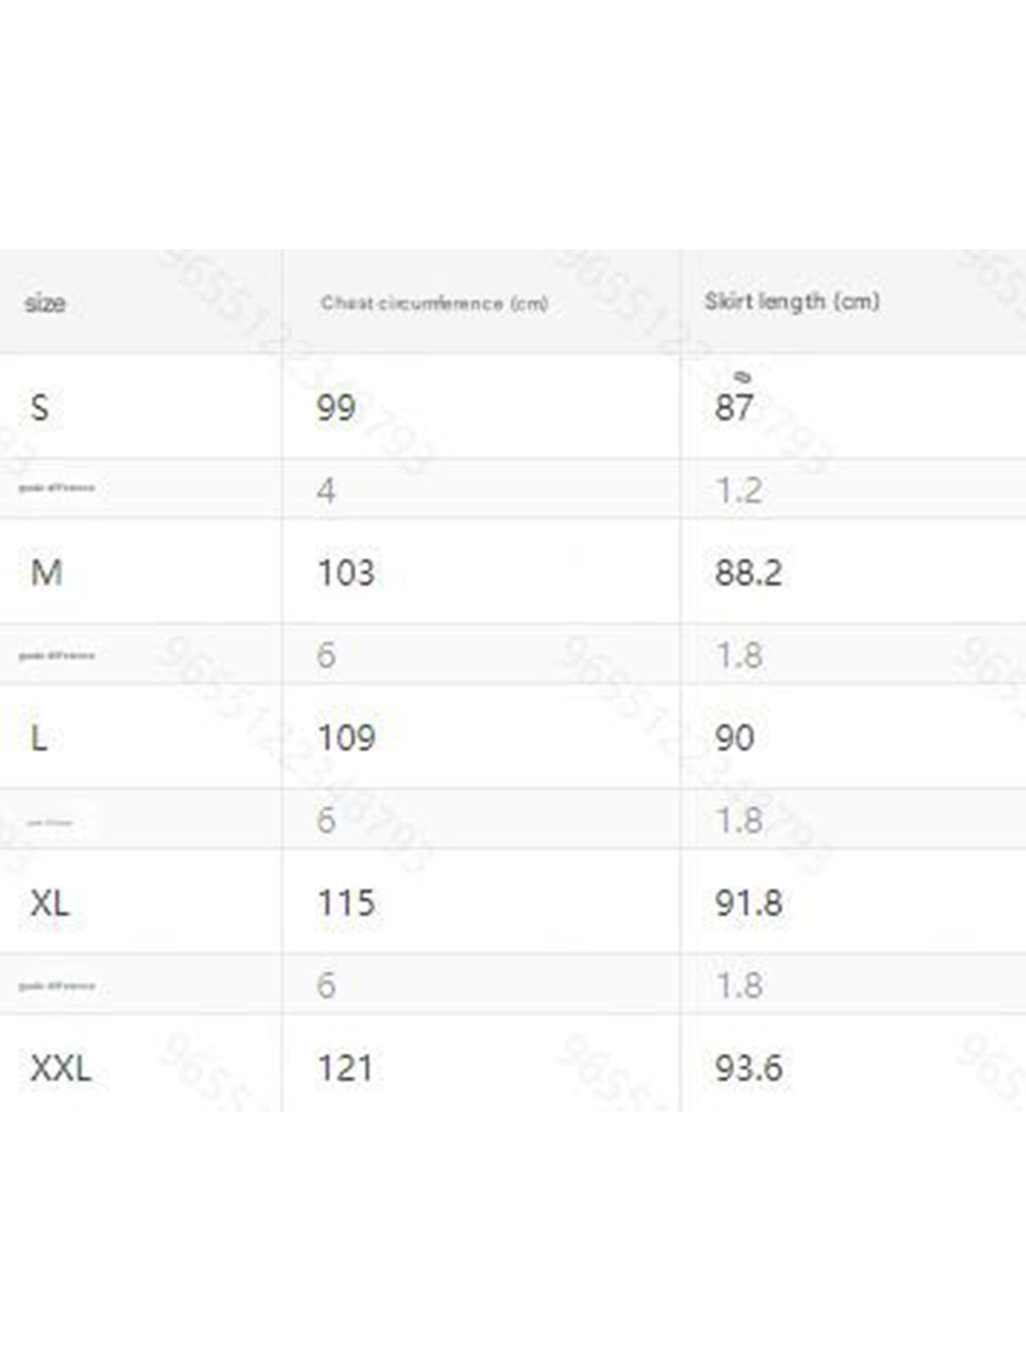
Task: Click chest value 121 for size XXL
Action: point(345,1067)
